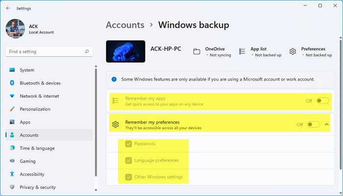Click the OneDrive folder icon

pos(196,51)
